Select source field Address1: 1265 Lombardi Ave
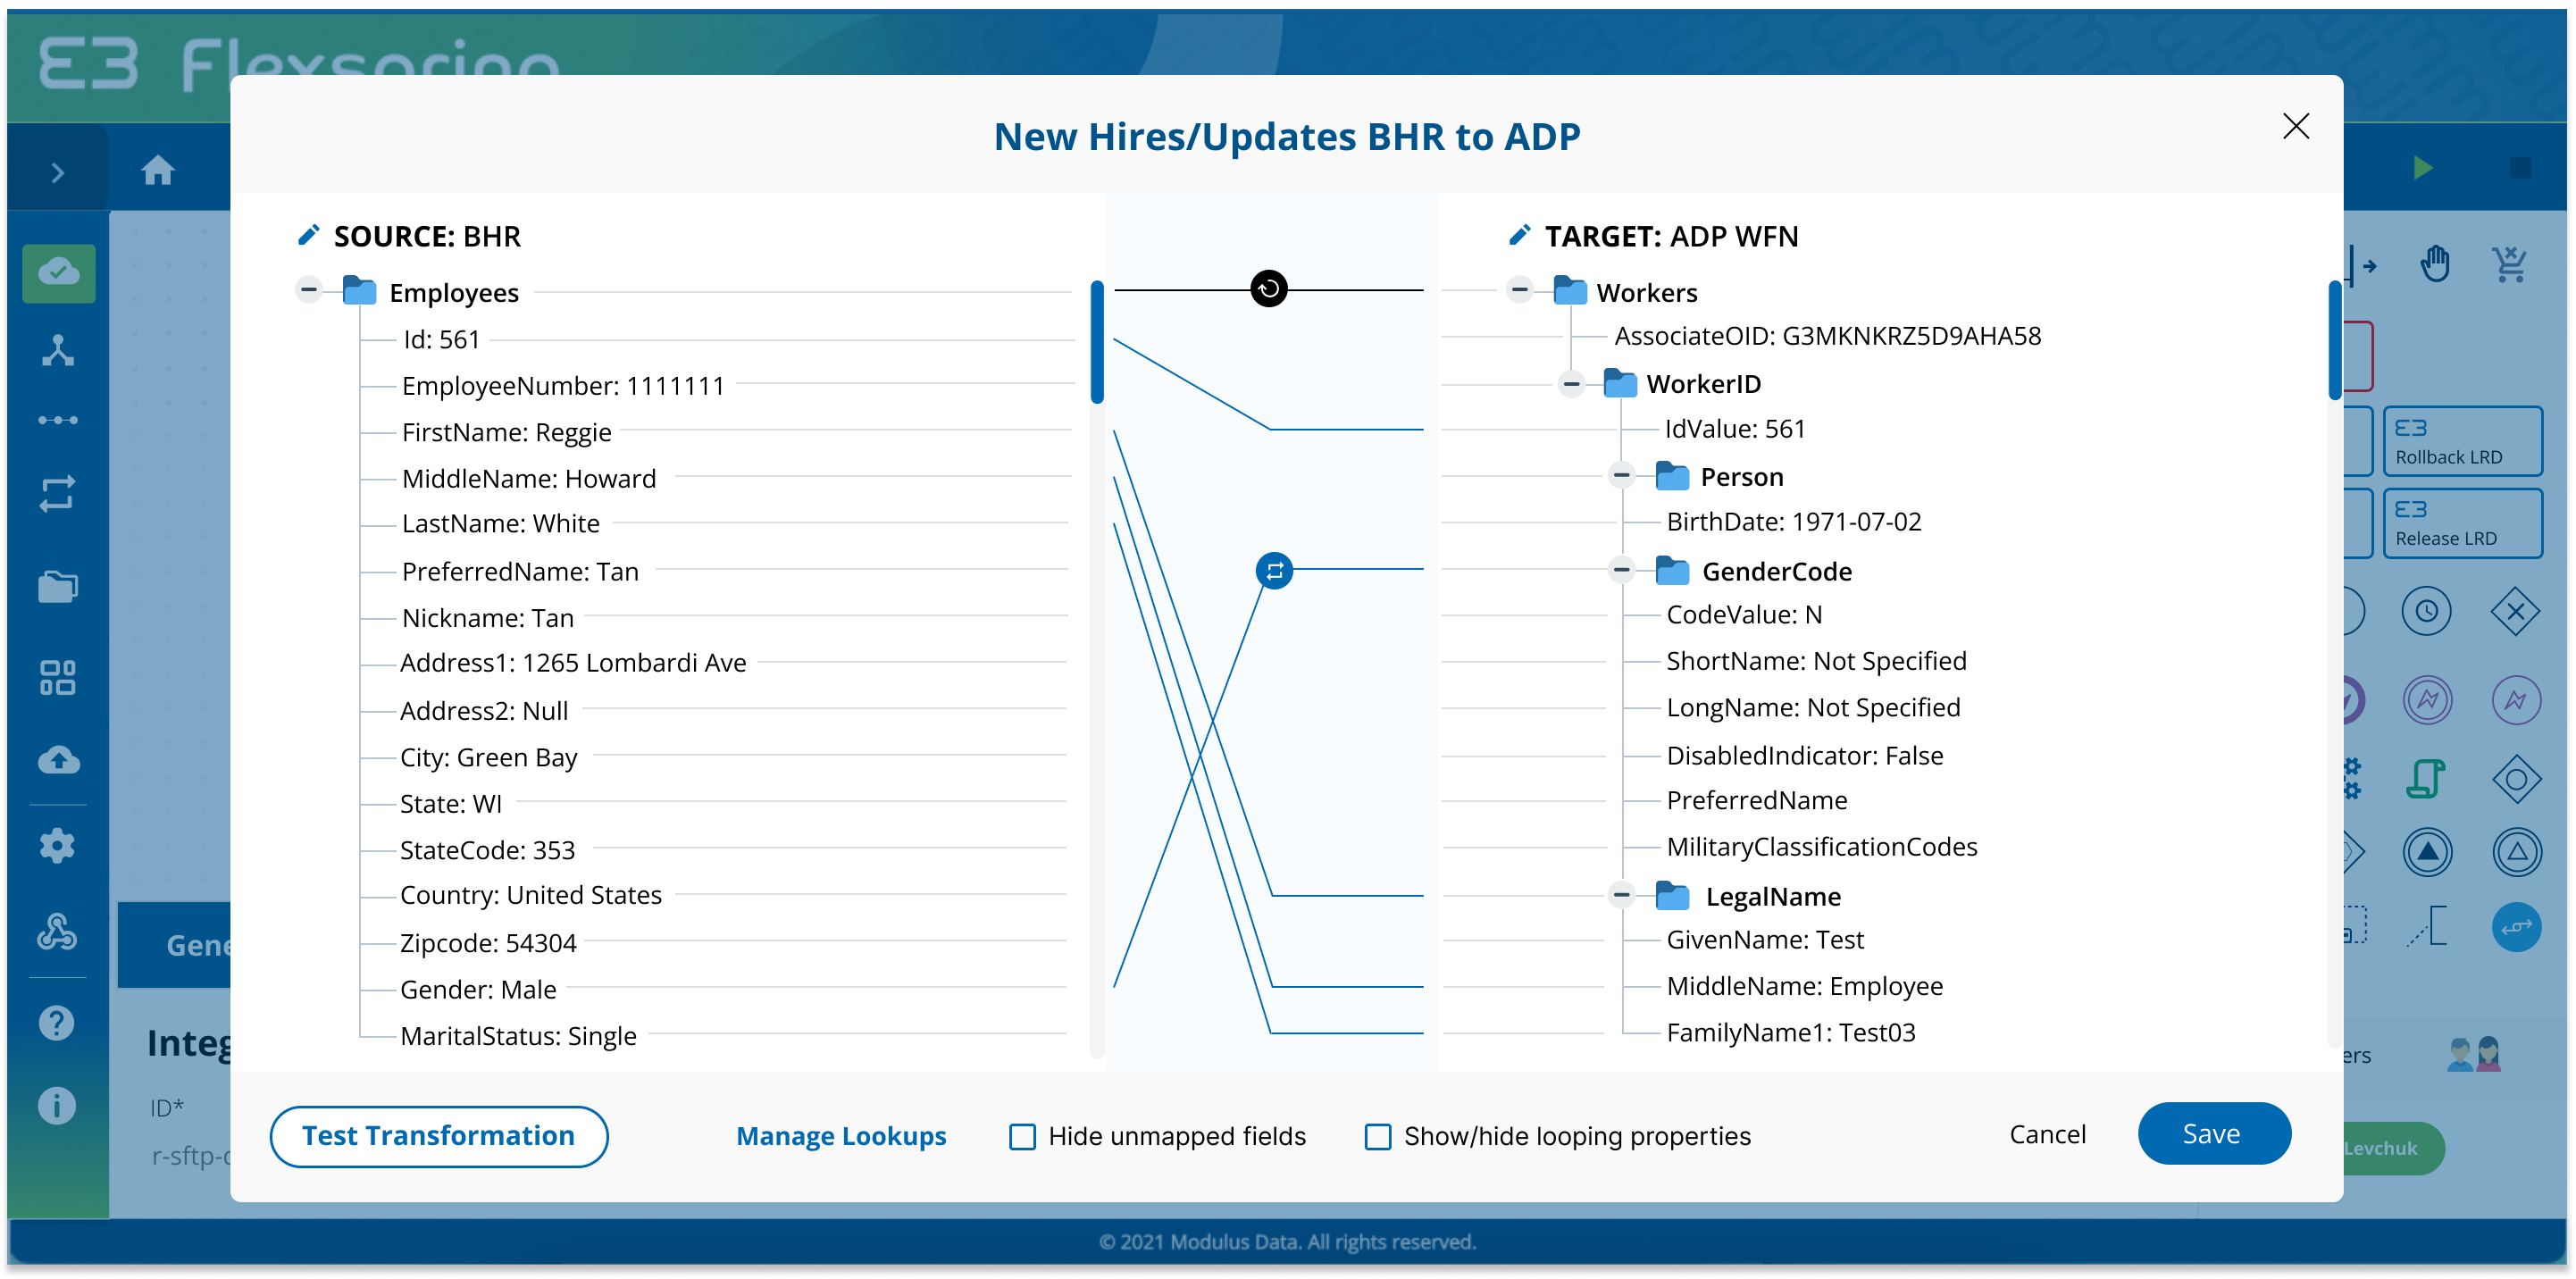The width and height of the screenshot is (2576, 1279). [x=573, y=663]
